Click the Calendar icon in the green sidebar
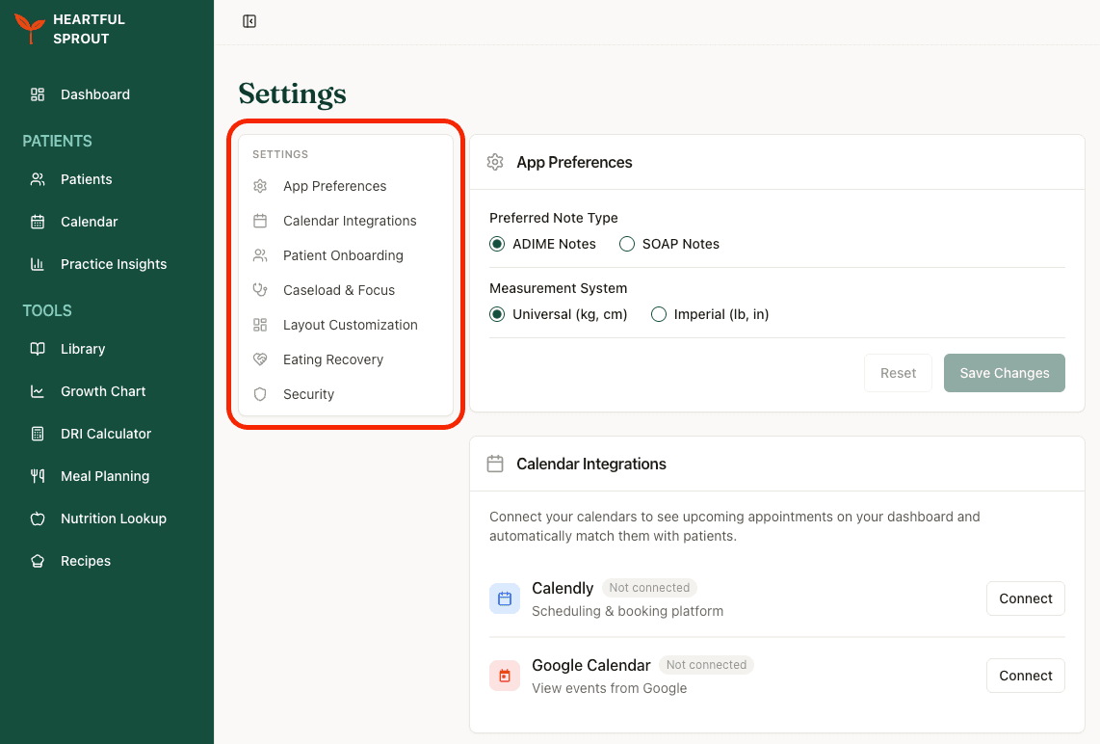This screenshot has width=1100, height=744. pyautogui.click(x=38, y=222)
